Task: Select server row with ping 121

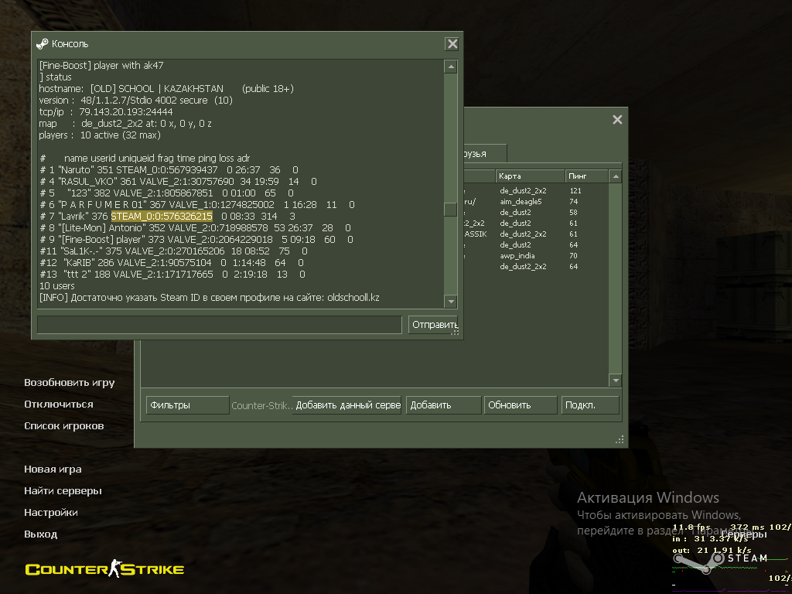Action: point(536,191)
